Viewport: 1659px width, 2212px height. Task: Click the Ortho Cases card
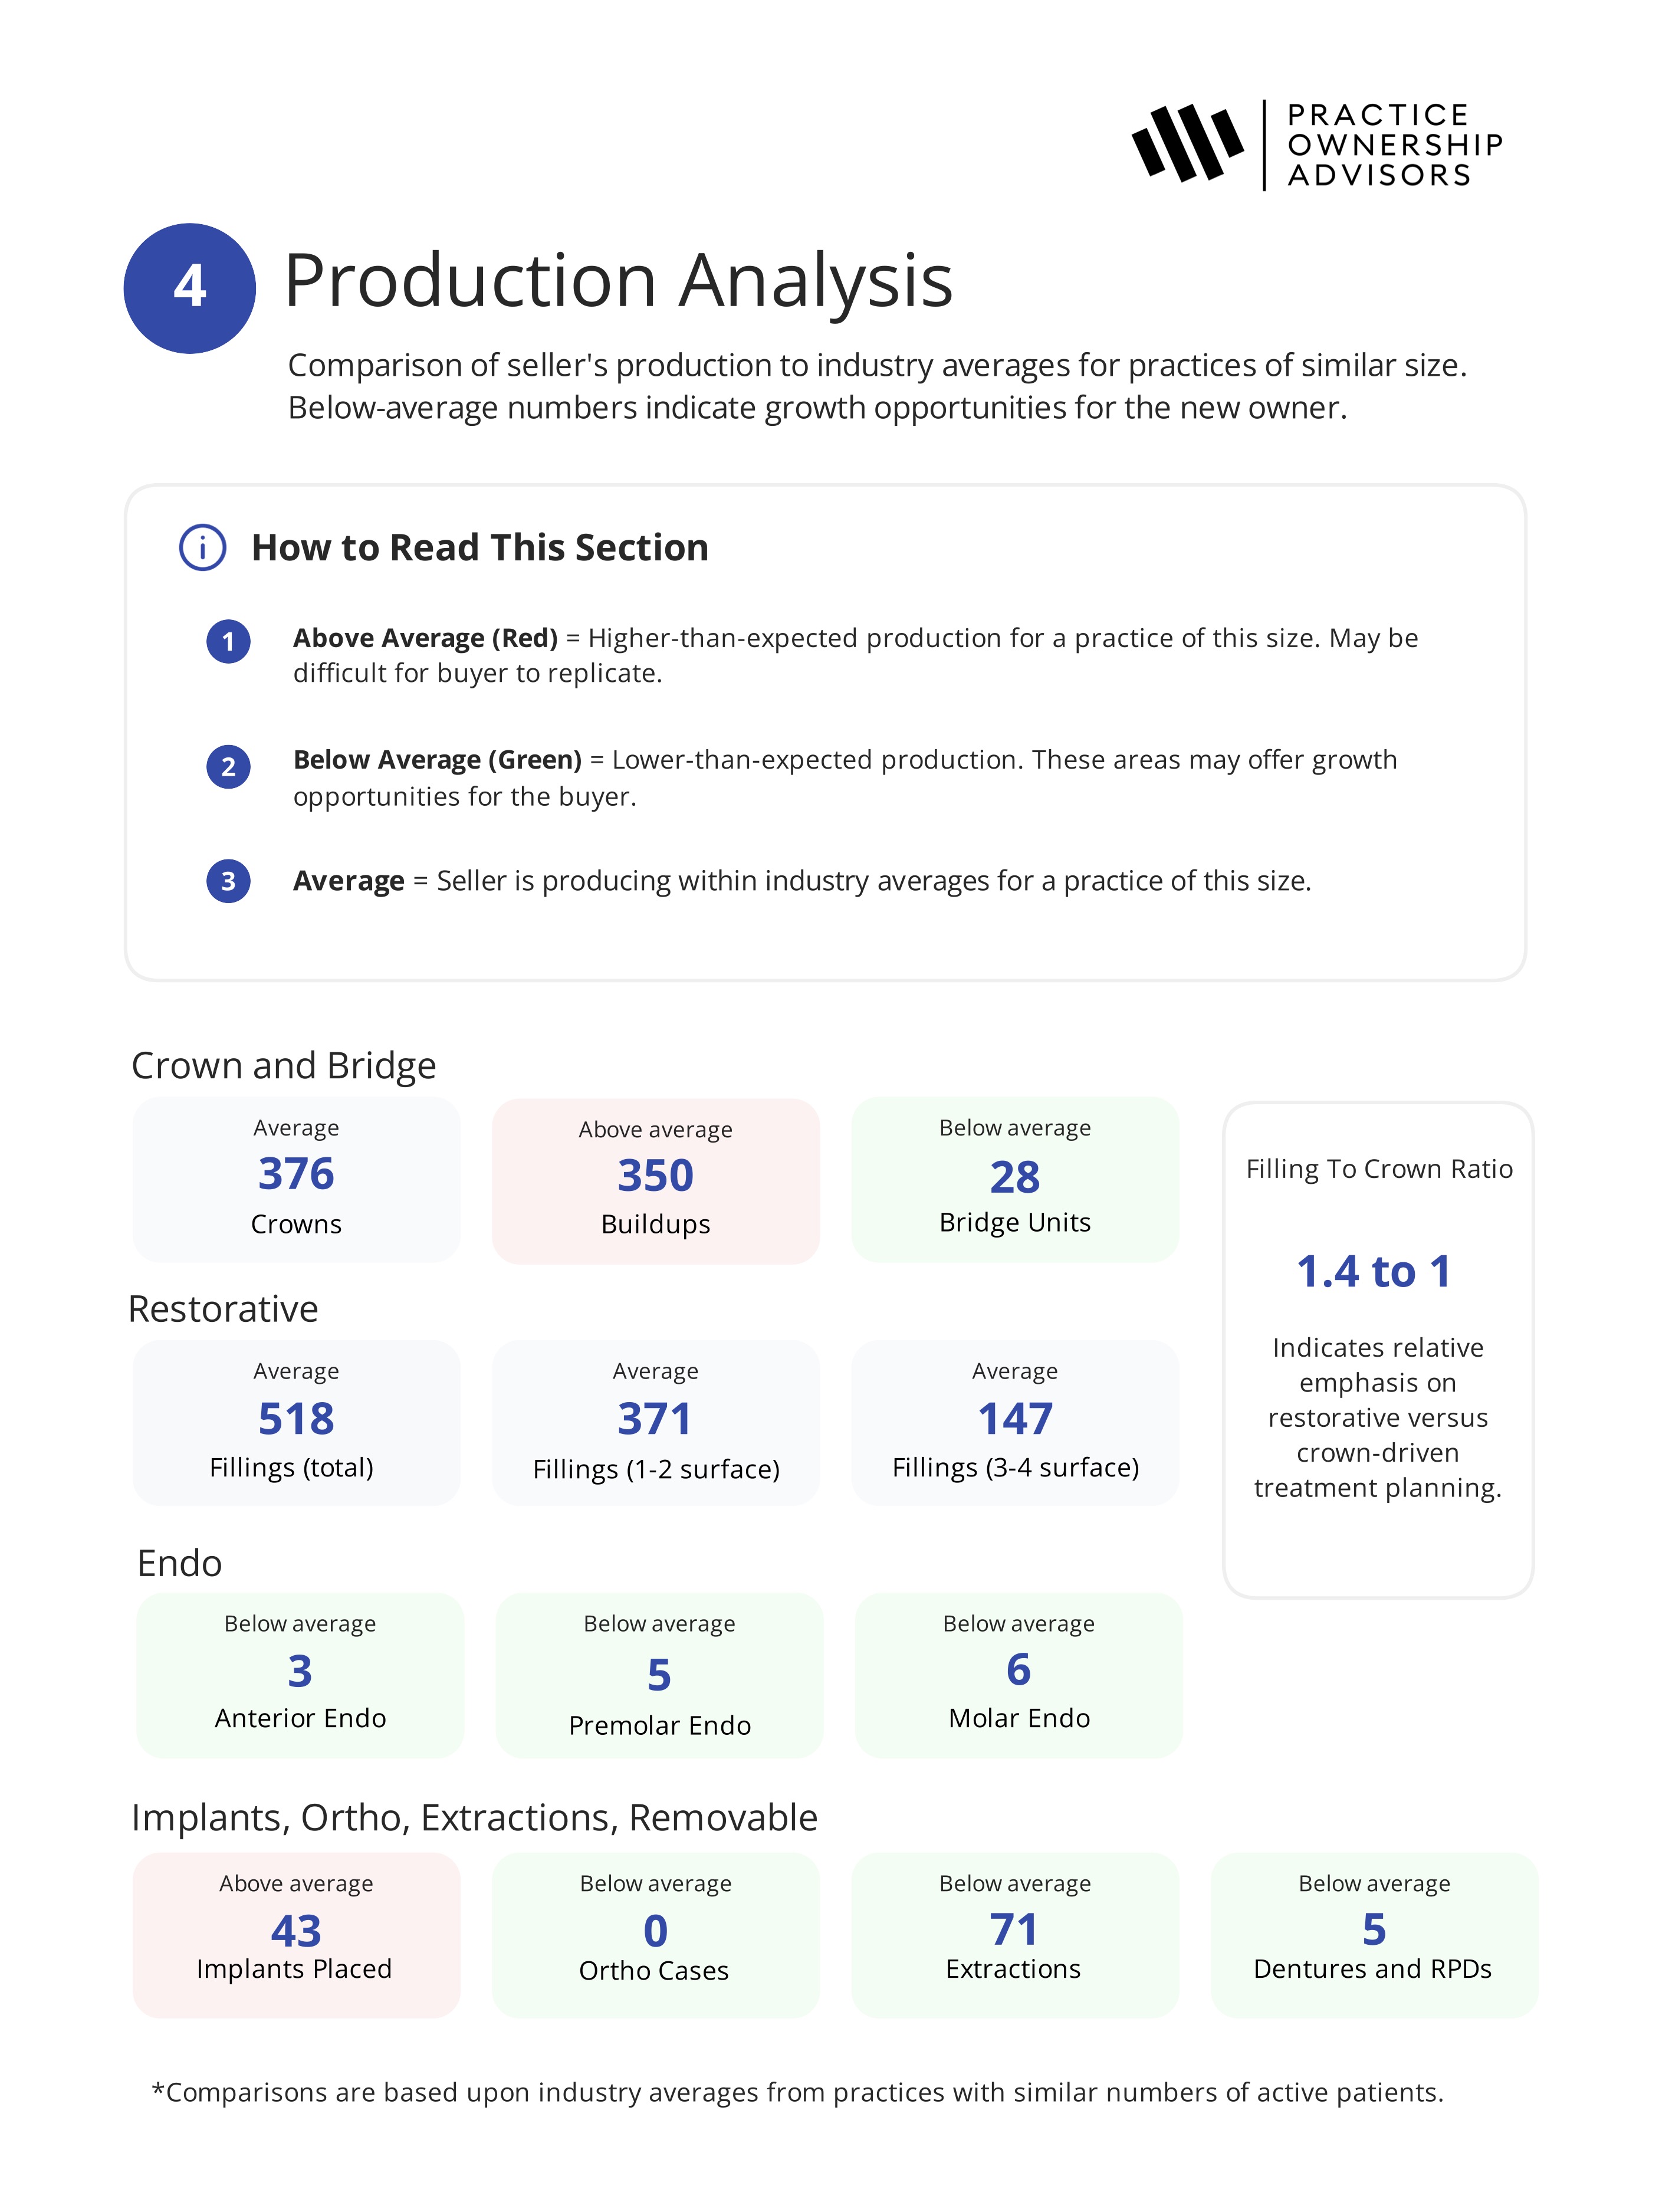point(655,1934)
